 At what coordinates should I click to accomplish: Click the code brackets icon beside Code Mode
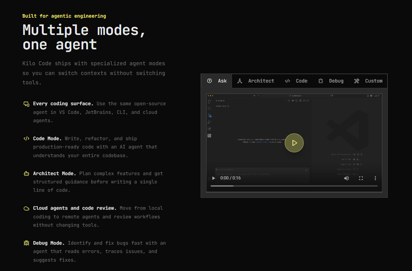26,138
